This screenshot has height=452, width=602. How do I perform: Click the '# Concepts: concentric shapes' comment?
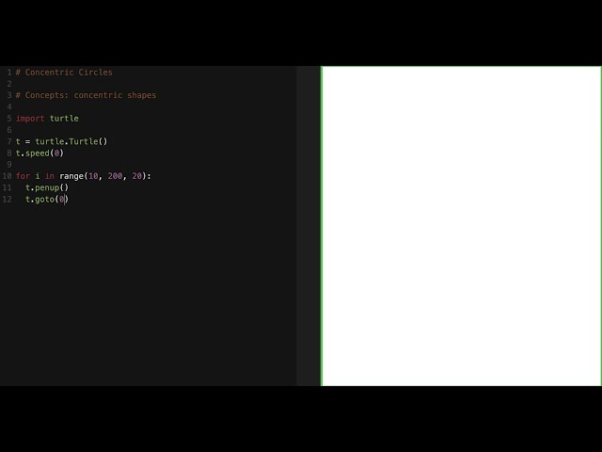coord(86,95)
